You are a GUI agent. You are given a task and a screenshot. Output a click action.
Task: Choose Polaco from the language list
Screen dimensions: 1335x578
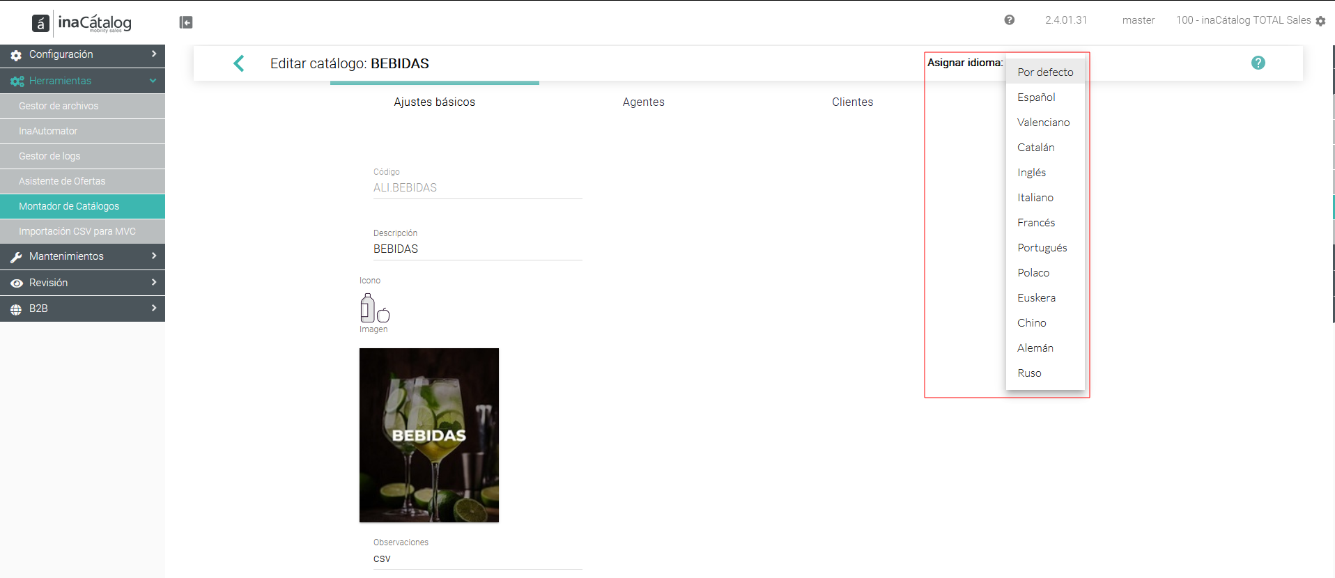pos(1045,272)
